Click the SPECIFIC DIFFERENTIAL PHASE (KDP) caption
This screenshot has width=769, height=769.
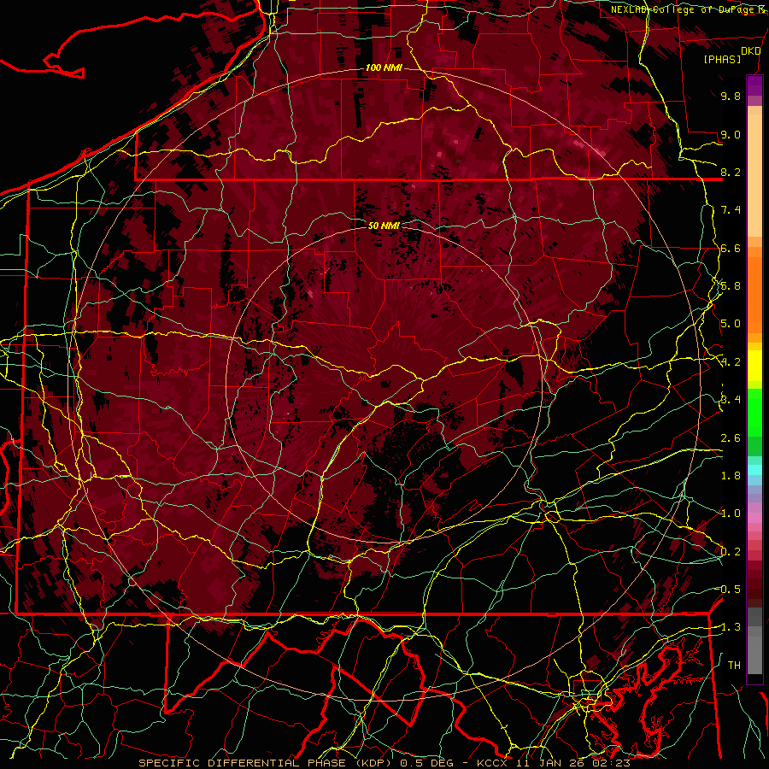267,763
